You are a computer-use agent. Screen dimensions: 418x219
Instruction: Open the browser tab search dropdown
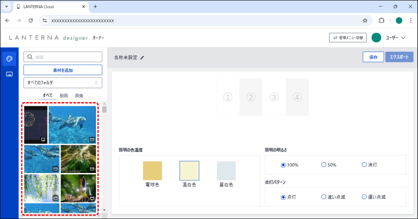pos(7,7)
